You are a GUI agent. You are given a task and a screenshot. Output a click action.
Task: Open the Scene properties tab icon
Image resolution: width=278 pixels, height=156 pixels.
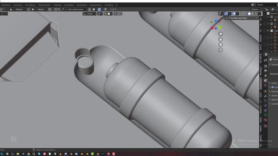[265, 81]
